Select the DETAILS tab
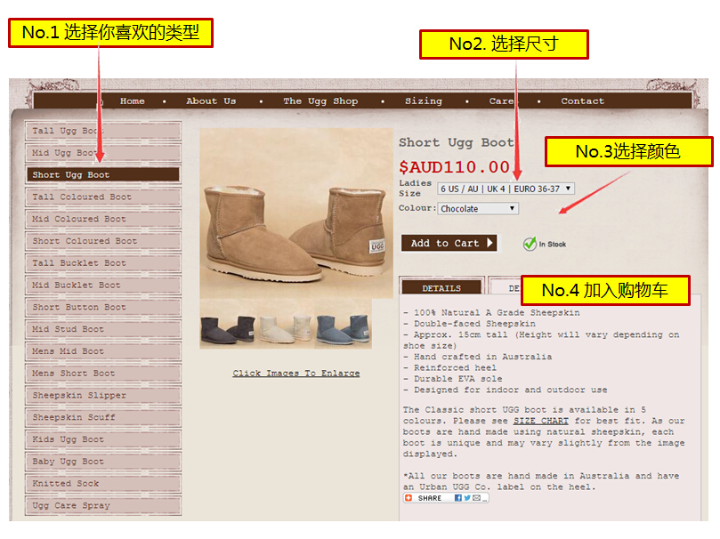The height and width of the screenshot is (539, 720). pyautogui.click(x=441, y=287)
